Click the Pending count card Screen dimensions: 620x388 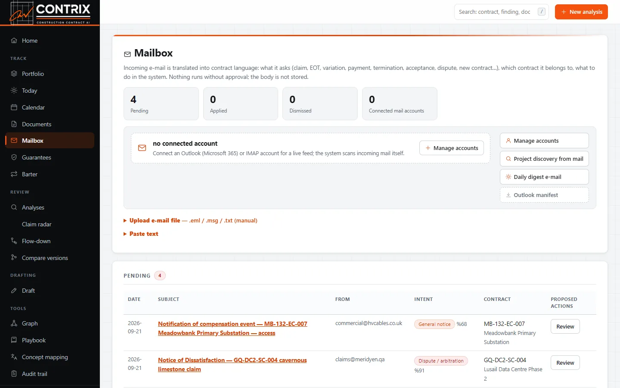point(161,104)
